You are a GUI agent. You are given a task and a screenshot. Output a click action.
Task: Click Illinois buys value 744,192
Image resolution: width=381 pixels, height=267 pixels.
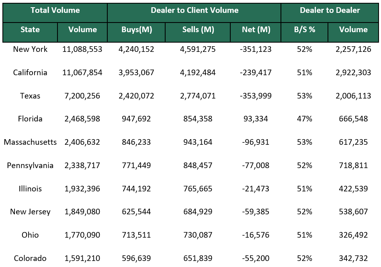pyautogui.click(x=137, y=189)
